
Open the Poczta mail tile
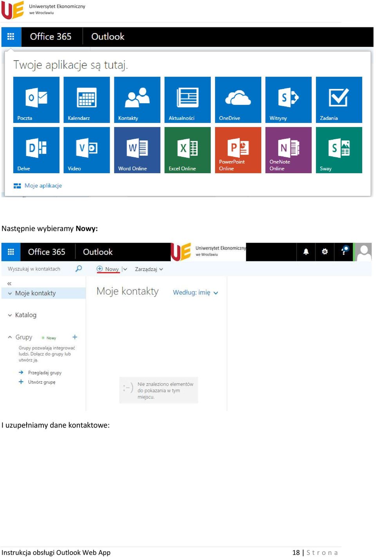36,100
